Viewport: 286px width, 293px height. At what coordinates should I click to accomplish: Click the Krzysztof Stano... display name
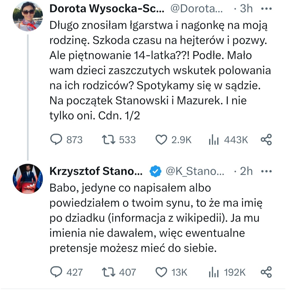pos(96,172)
